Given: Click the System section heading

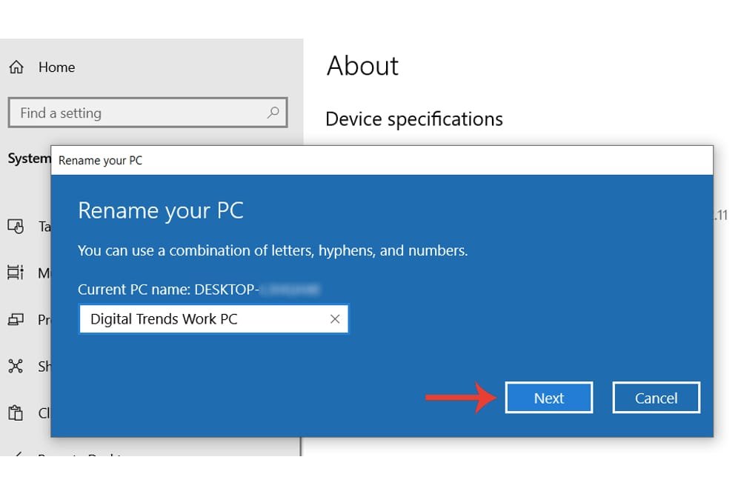Looking at the screenshot, I should point(29,158).
